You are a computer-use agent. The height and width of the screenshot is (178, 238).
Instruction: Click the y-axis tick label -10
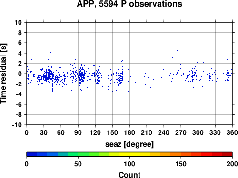coord(17,125)
